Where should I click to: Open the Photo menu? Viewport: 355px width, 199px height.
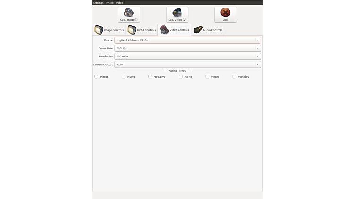(x=110, y=3)
